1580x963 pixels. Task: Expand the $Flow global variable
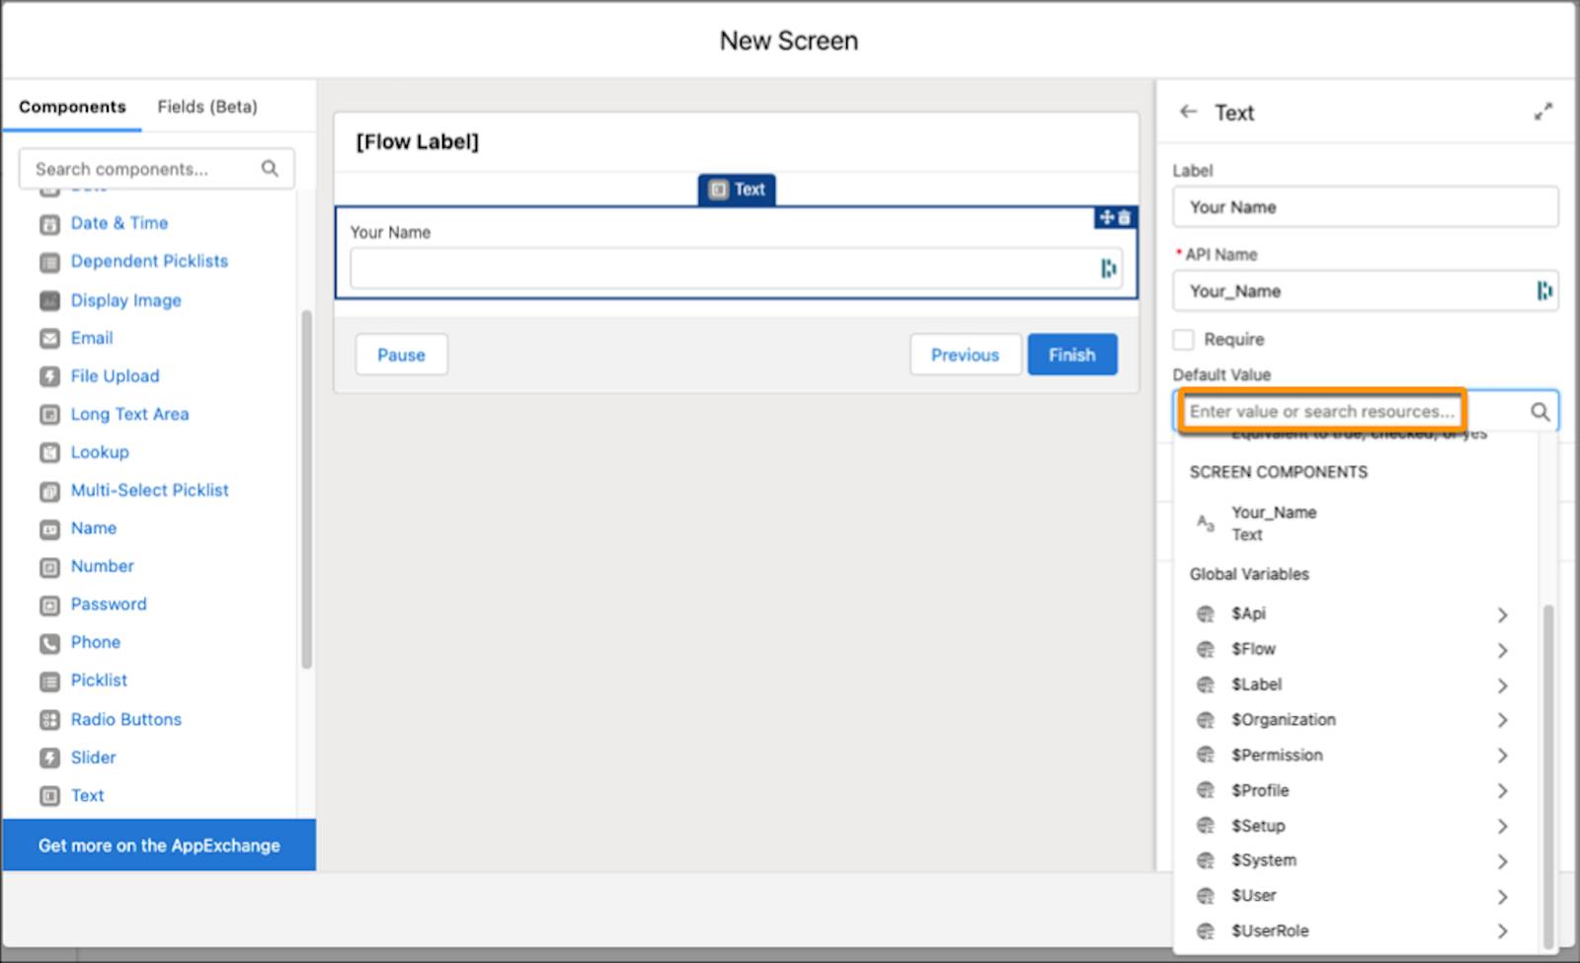coord(1503,650)
